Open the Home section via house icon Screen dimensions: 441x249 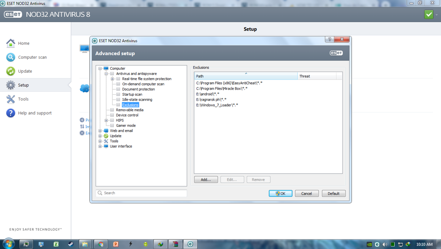point(11,43)
